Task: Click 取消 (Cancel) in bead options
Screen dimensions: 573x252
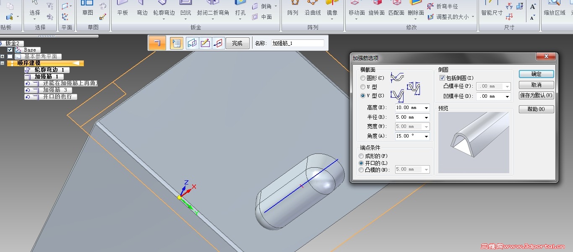Action: pyautogui.click(x=536, y=85)
